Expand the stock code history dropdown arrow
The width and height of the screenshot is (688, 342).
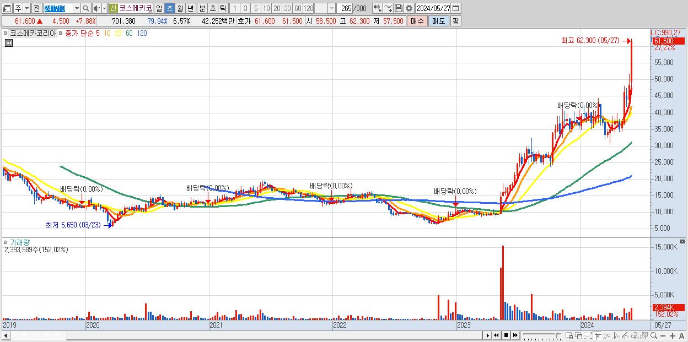tap(77, 8)
